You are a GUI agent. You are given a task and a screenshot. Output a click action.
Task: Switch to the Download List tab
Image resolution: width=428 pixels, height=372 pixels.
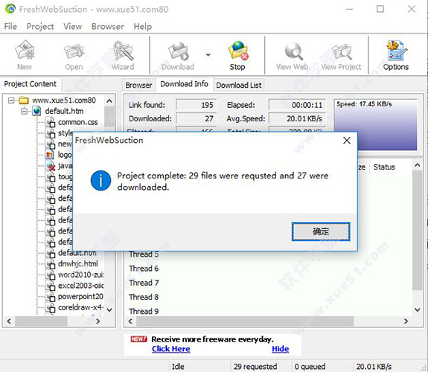pyautogui.click(x=239, y=85)
